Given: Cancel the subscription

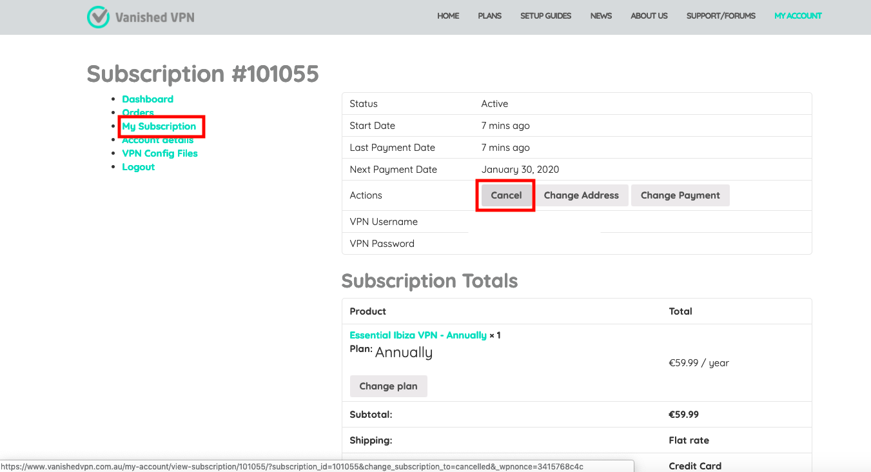Looking at the screenshot, I should (x=506, y=195).
